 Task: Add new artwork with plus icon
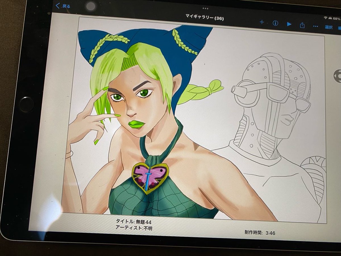pyautogui.click(x=262, y=22)
